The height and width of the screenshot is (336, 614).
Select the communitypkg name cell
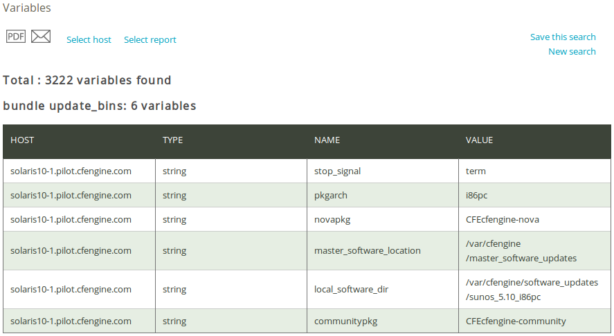point(383,321)
